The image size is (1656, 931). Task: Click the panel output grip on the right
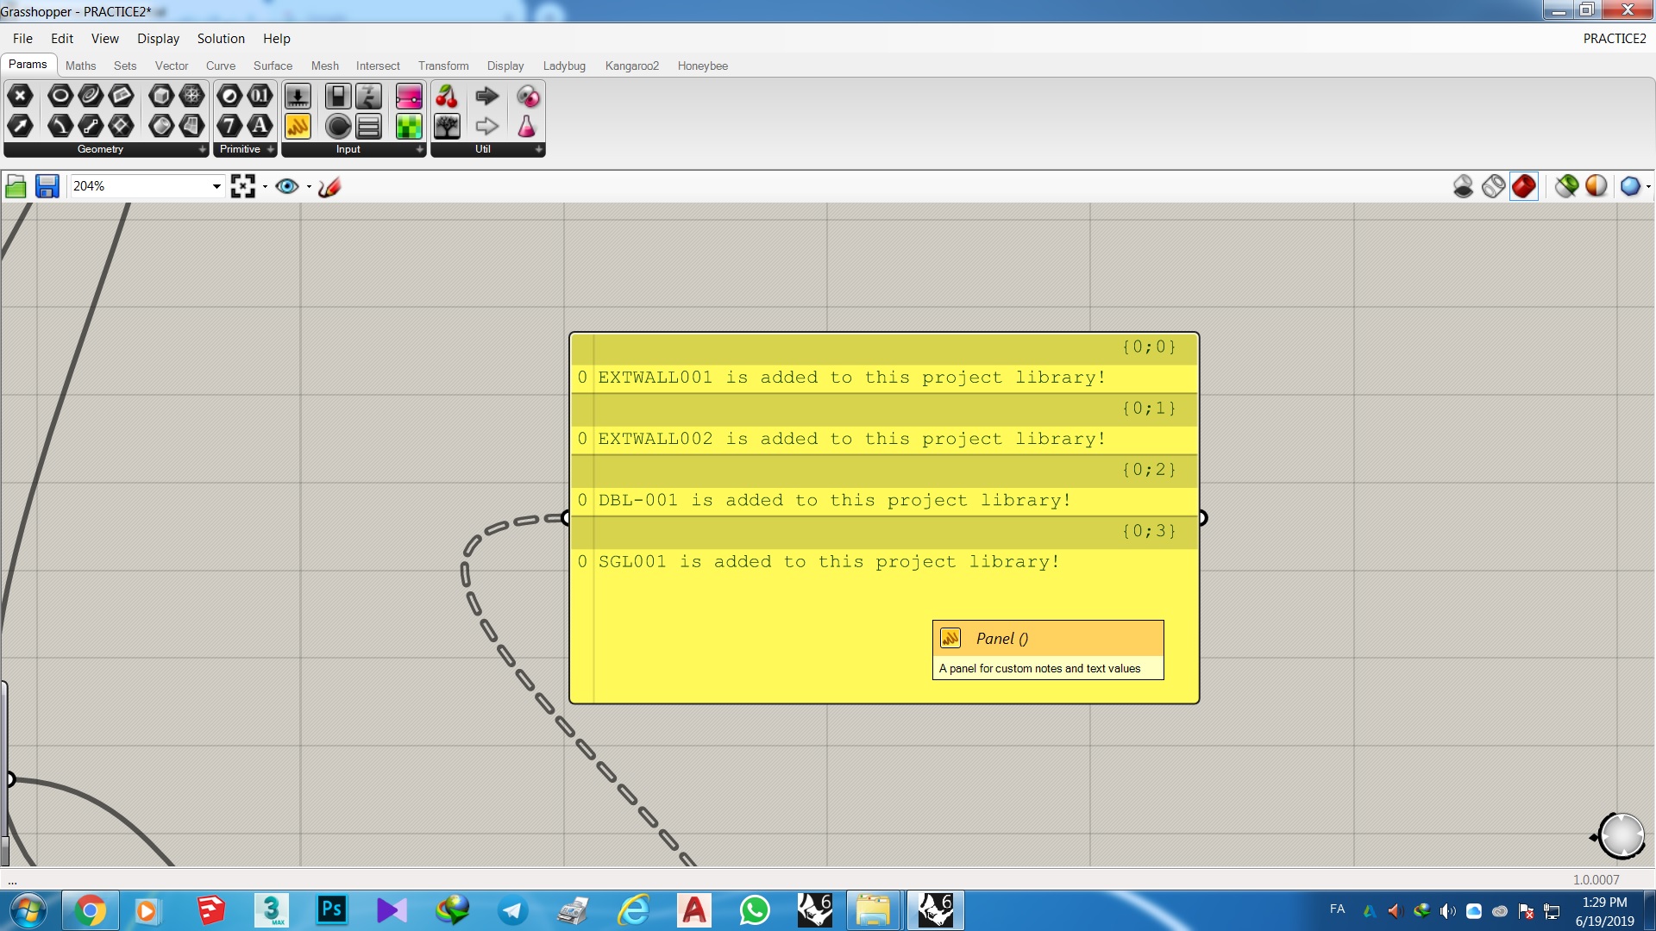[x=1202, y=518]
